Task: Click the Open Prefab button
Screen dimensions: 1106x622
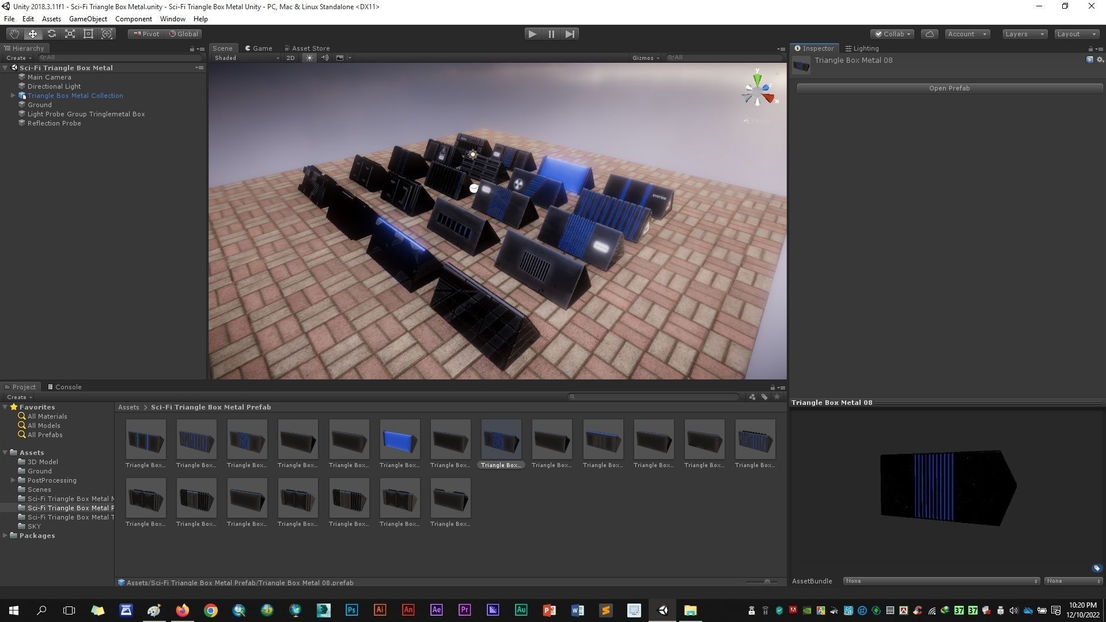Action: tap(949, 88)
